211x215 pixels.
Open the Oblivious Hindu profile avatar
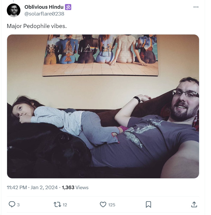[14, 10]
